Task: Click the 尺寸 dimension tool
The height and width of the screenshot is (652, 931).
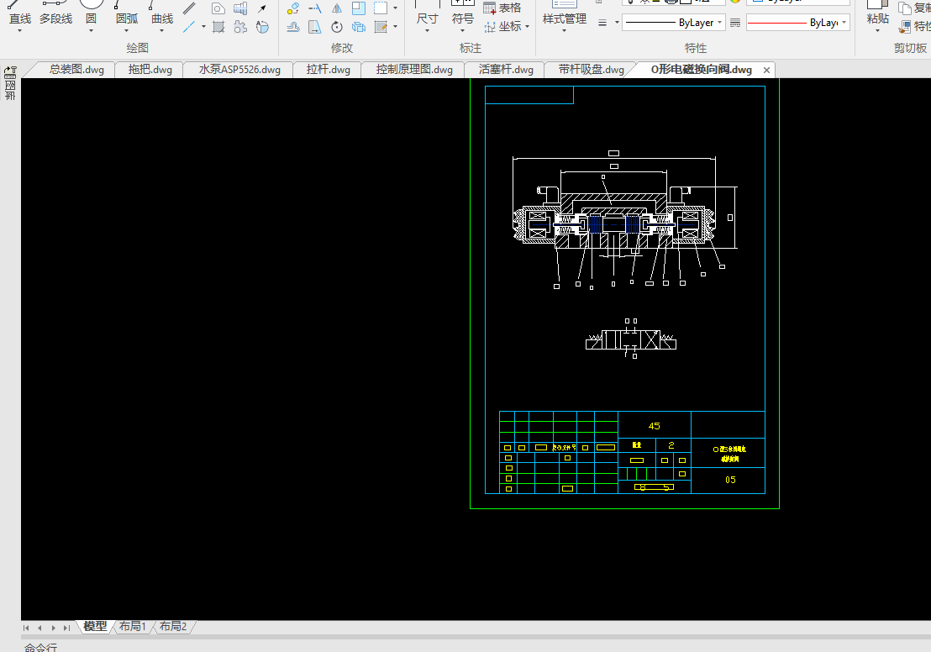Action: (x=427, y=18)
